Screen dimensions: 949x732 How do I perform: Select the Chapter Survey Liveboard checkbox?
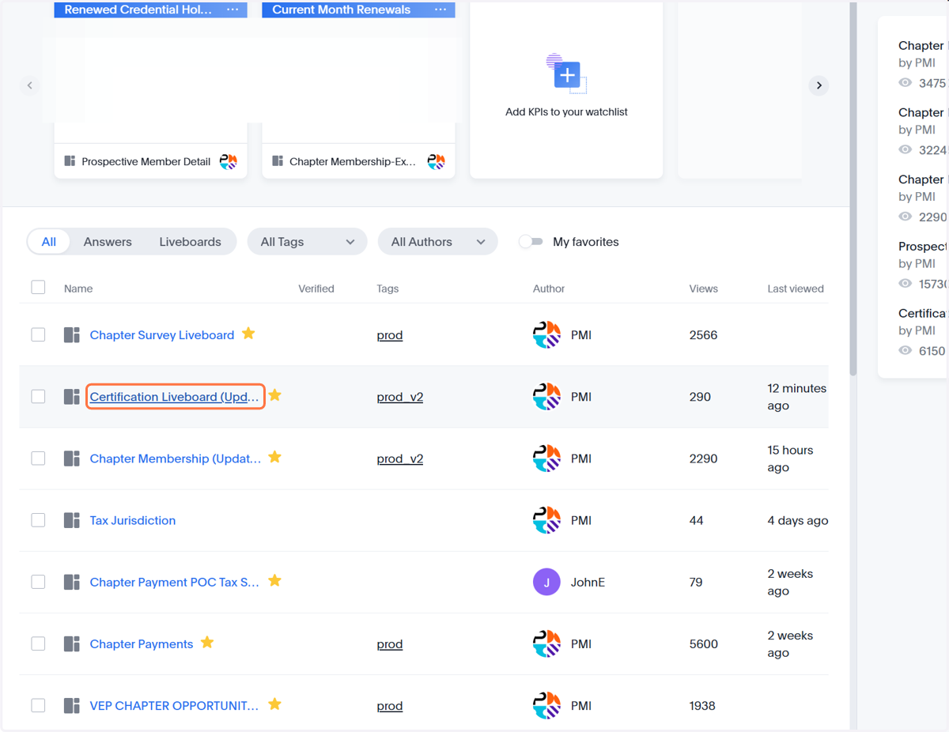38,335
